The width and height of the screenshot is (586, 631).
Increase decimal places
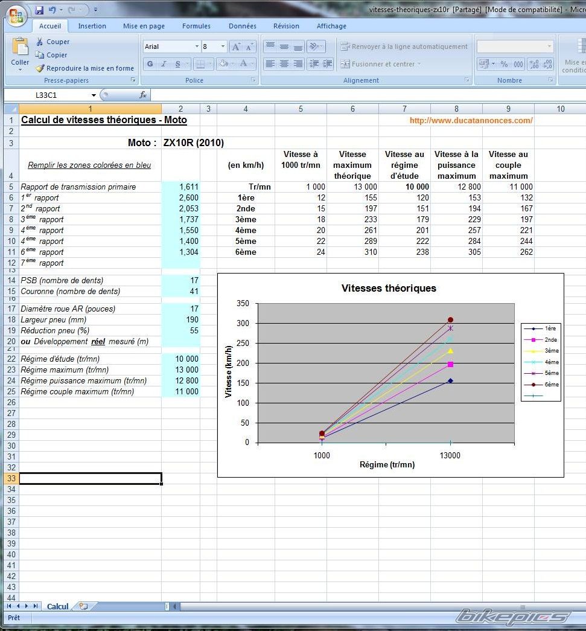534,64
